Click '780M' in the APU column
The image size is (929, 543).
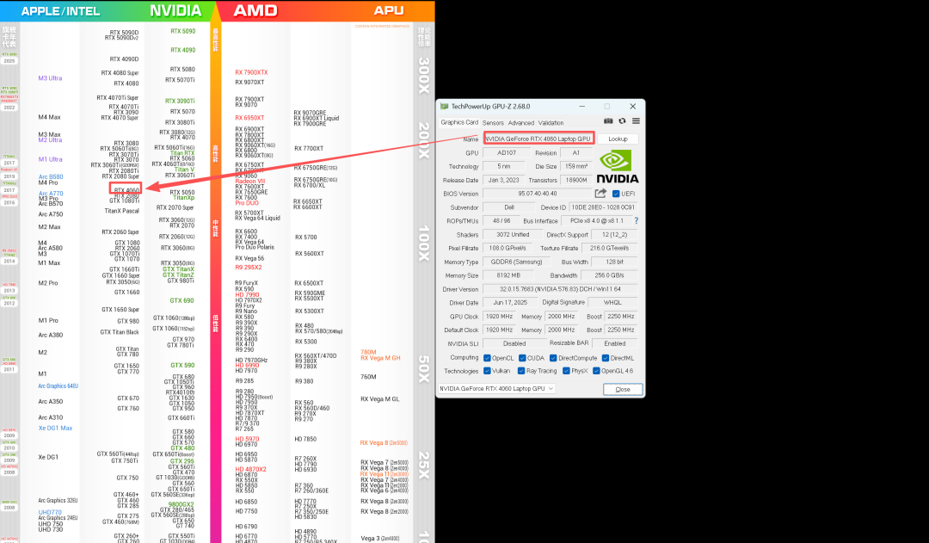(x=368, y=352)
